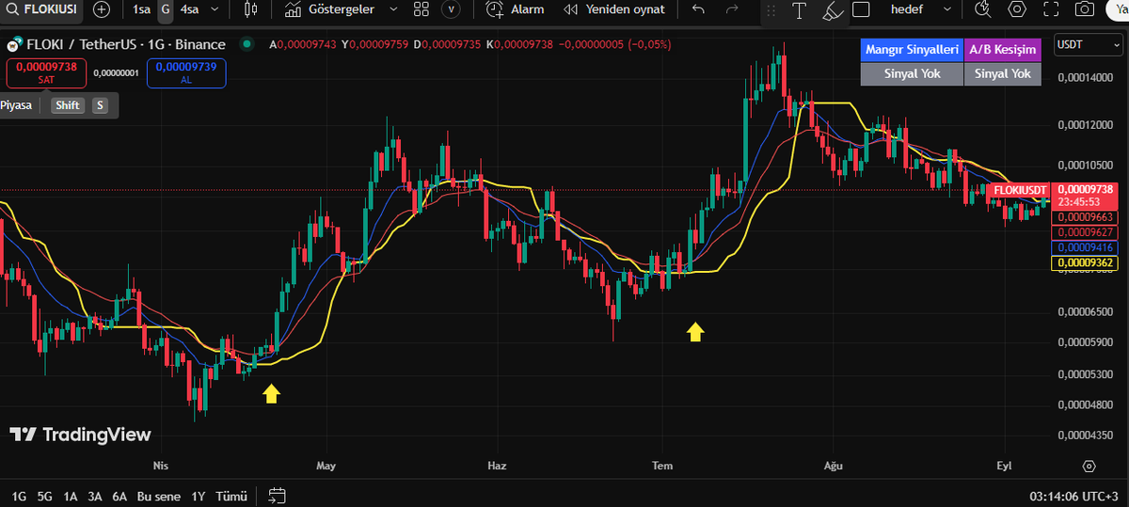The height and width of the screenshot is (507, 1129).
Task: Click the Piyasa order type label
Action: pos(15,104)
